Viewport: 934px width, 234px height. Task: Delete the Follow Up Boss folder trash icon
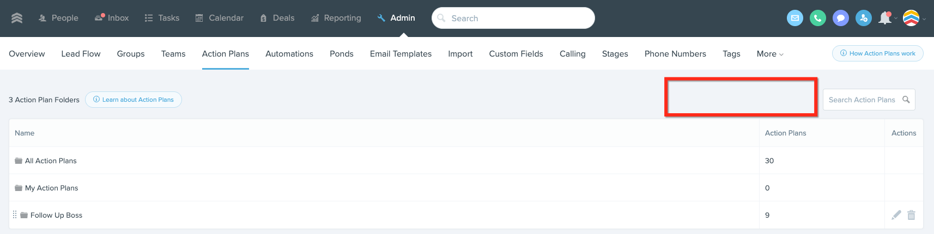pyautogui.click(x=911, y=215)
